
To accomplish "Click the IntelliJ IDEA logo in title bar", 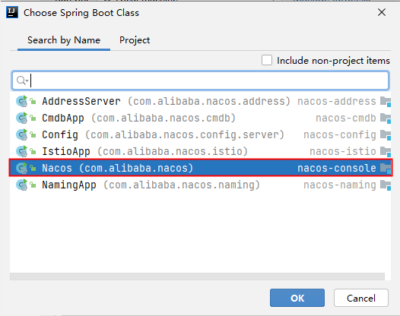I will 12,12.
